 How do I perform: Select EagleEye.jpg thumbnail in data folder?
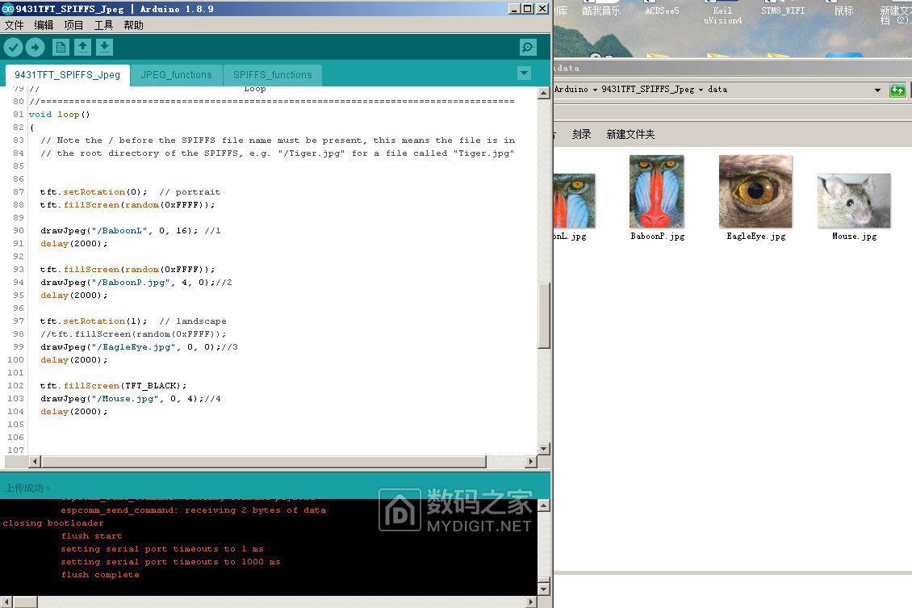coord(755,191)
